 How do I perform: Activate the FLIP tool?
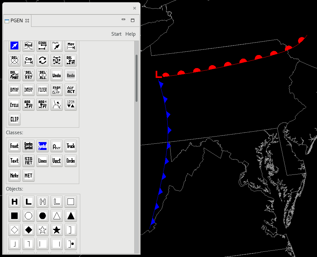[57, 60]
